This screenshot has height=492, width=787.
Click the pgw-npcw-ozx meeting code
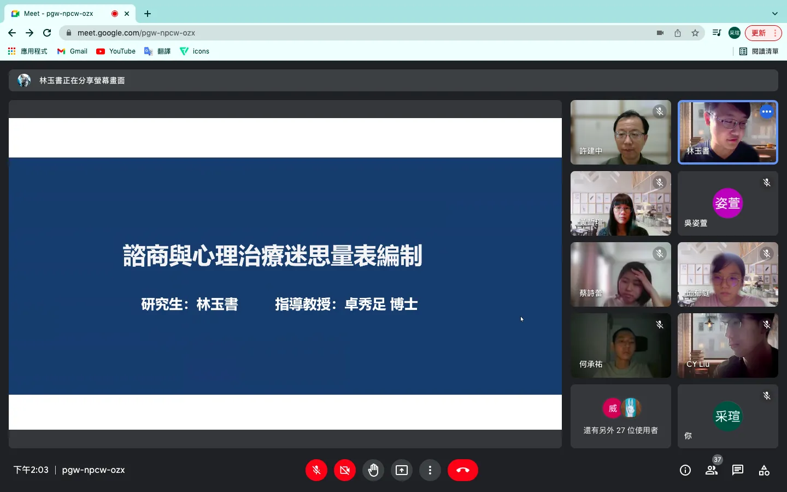(x=93, y=470)
